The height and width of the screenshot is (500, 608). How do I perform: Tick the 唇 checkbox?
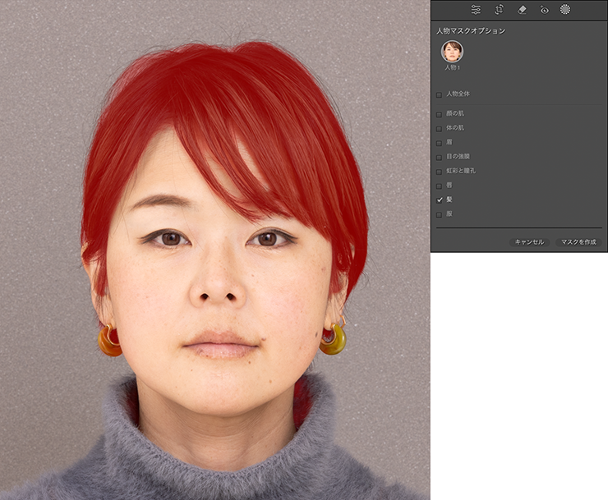440,185
